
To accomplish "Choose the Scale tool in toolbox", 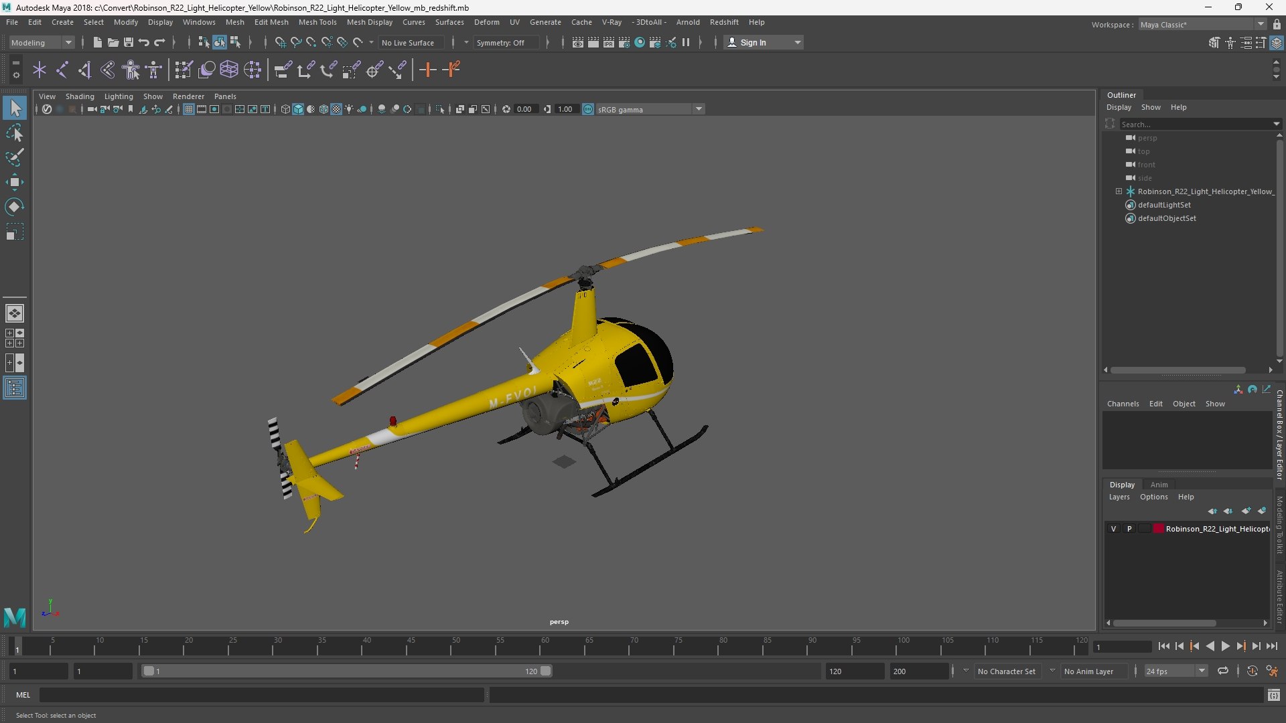I will coord(15,232).
